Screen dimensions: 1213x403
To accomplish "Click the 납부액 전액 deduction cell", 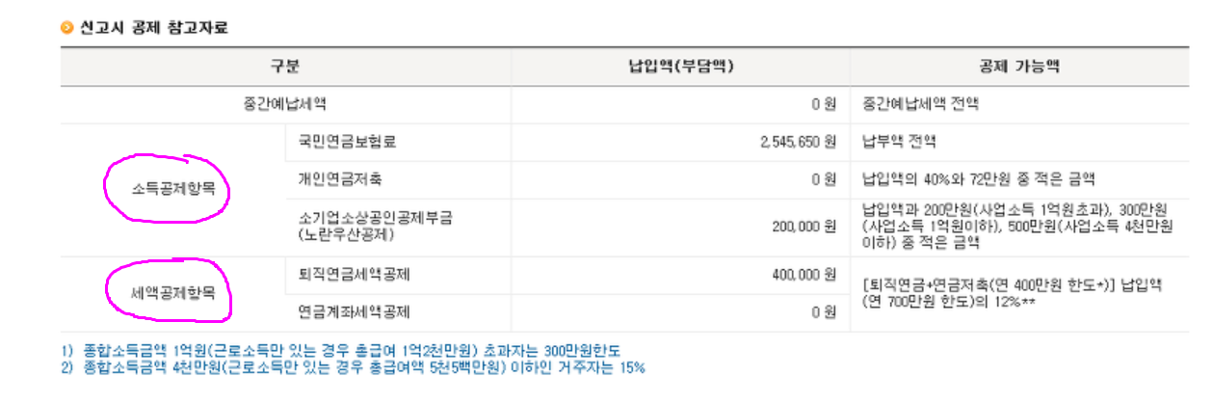I will coord(900,142).
